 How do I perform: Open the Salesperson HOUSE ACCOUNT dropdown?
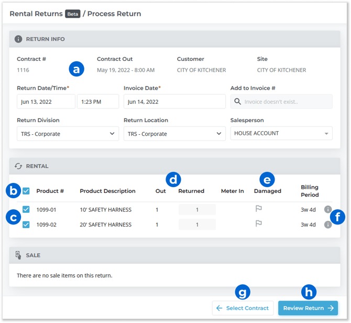[x=281, y=133]
